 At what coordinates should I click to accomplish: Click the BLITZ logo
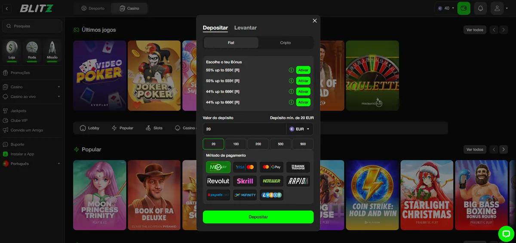click(37, 8)
